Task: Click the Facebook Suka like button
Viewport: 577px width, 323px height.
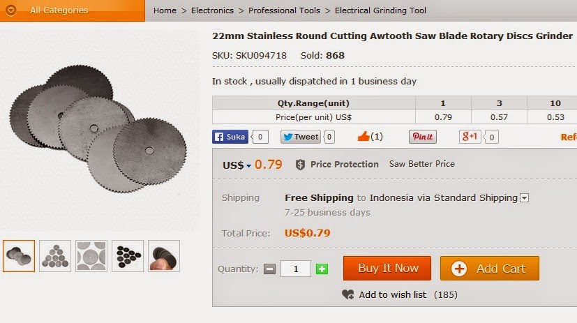Action: click(x=230, y=137)
